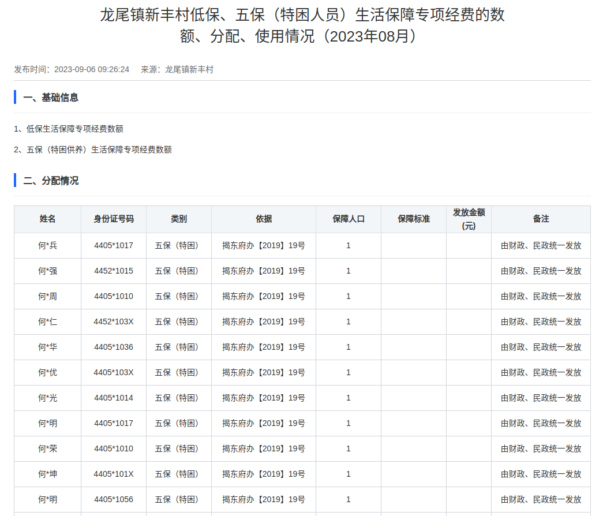This screenshot has width=603, height=516.
Task: Click ID number 4452*1015
Action: pos(114,271)
